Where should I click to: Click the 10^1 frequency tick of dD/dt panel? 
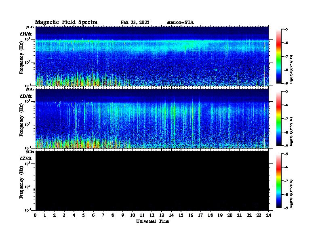tap(27, 101)
